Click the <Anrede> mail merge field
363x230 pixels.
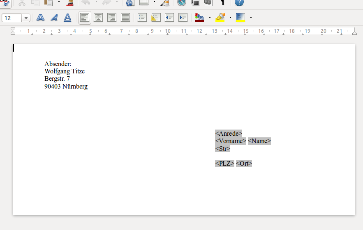[229, 134]
